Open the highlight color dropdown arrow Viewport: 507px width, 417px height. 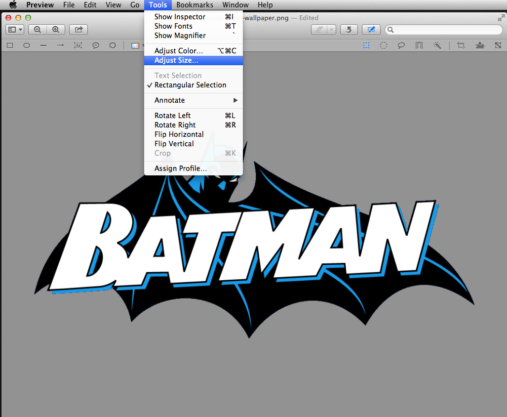[x=331, y=30]
